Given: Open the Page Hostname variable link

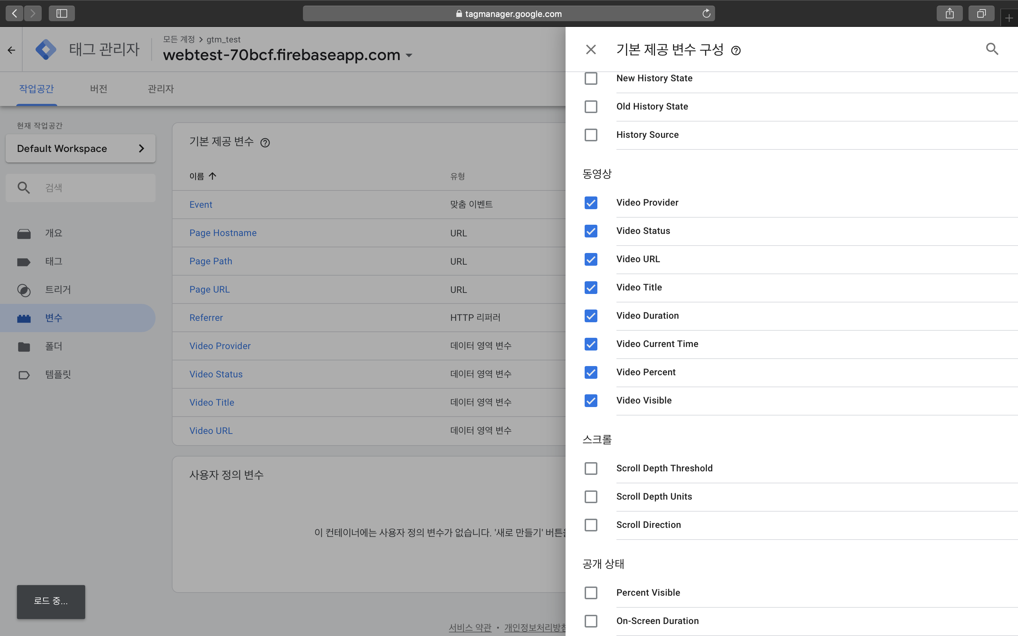Looking at the screenshot, I should (223, 233).
